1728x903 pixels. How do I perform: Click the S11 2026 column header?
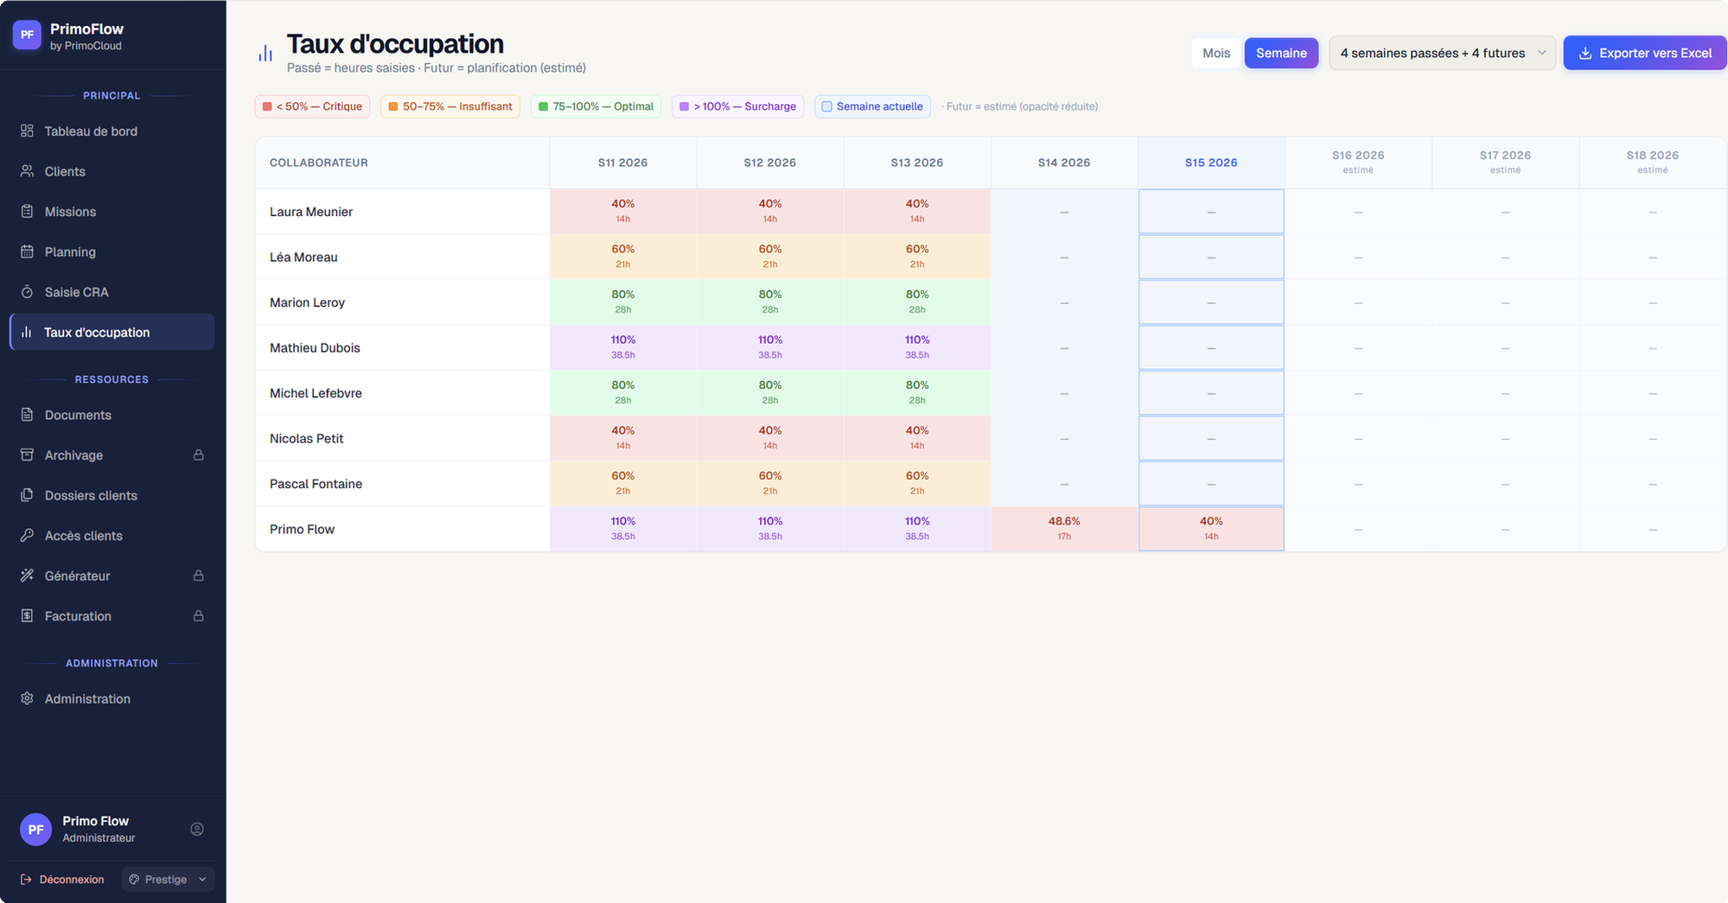623,162
